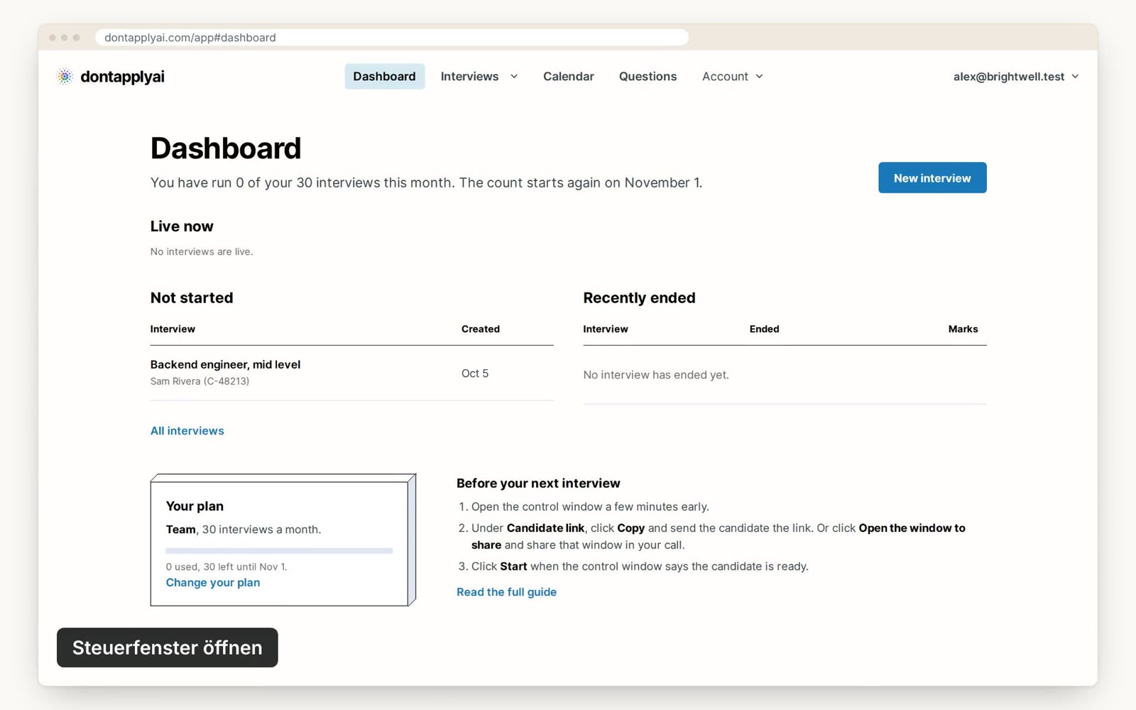Click the Marks column header

point(963,329)
